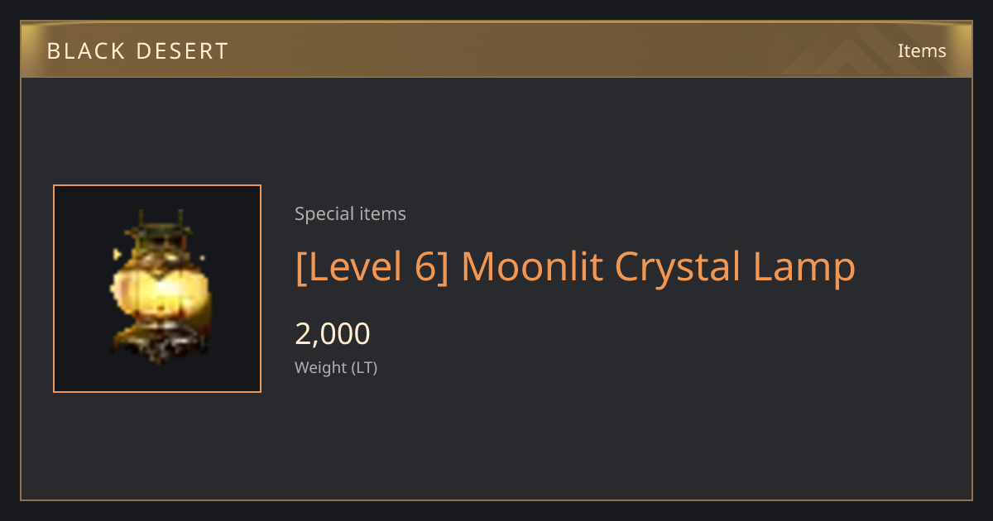Click the BLACK DESERT header title

137,50
